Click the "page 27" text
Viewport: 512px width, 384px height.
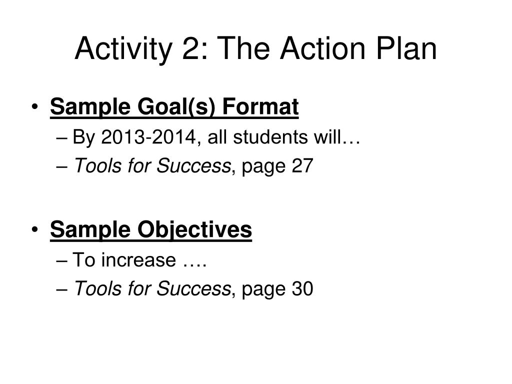pos(277,166)
